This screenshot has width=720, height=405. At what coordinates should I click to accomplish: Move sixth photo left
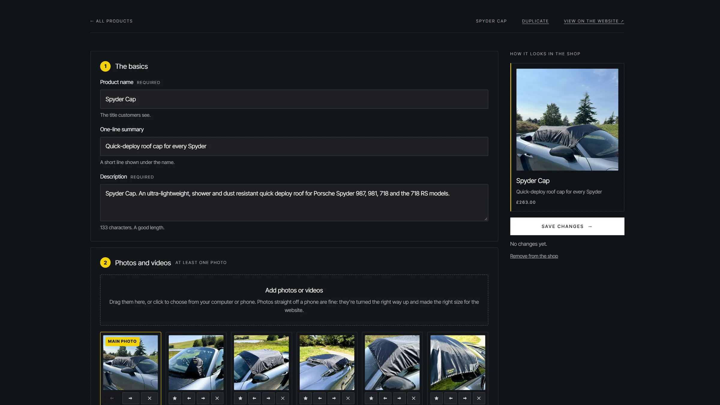pyautogui.click(x=451, y=398)
